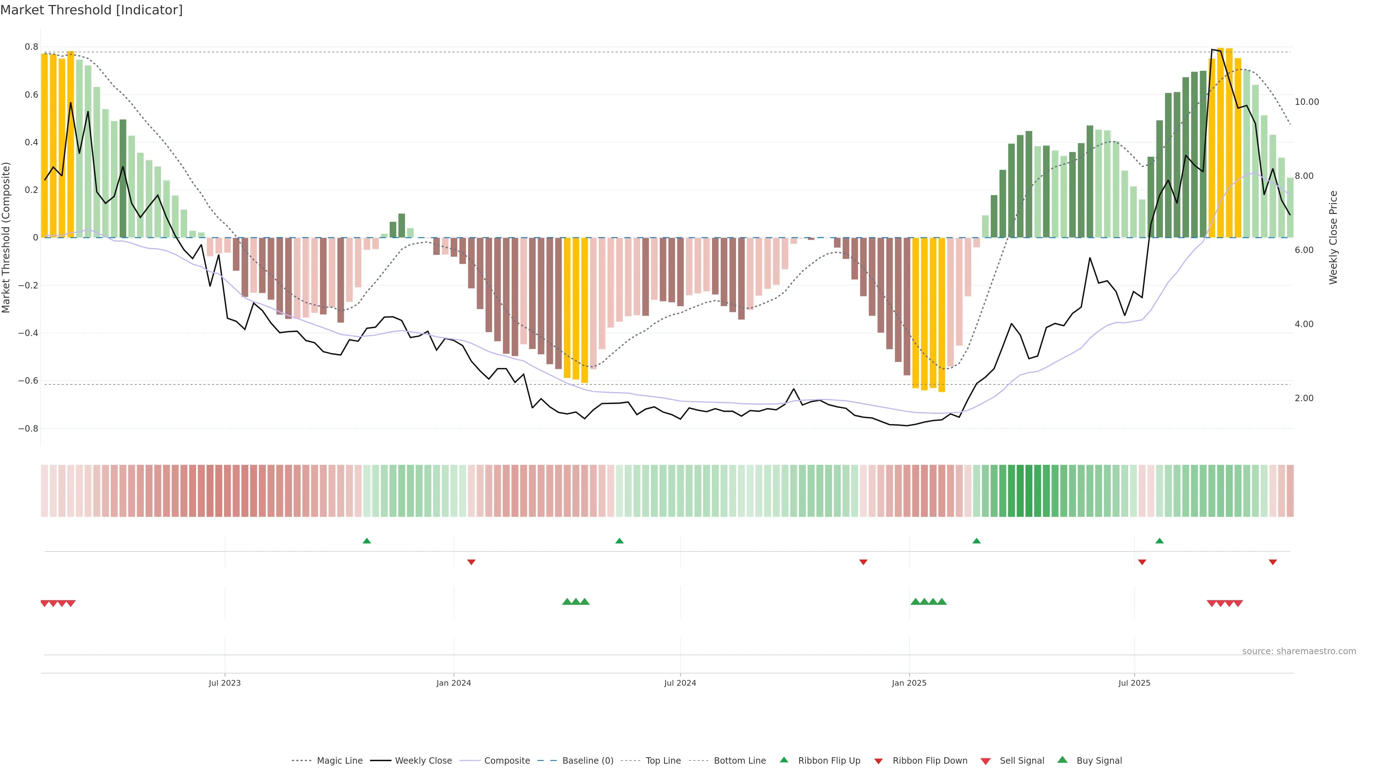Click the Sell Signal legend triangle icon
1374x773 pixels.
(x=986, y=761)
